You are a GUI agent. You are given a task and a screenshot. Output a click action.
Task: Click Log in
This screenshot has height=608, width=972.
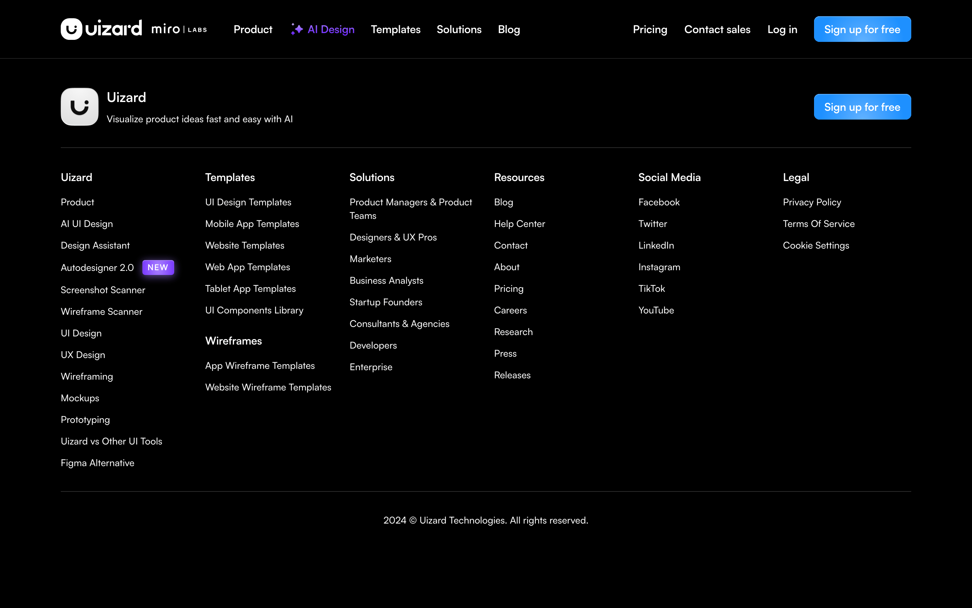tap(782, 29)
